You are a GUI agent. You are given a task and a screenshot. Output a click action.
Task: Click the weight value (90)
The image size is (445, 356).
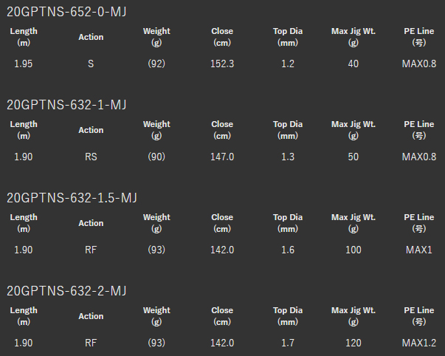(156, 157)
